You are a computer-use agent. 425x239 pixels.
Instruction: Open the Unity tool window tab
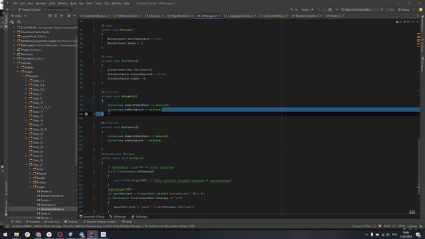point(127,222)
